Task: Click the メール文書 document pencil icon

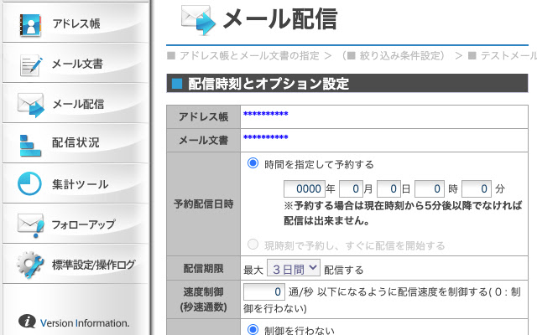Action: [x=31, y=65]
